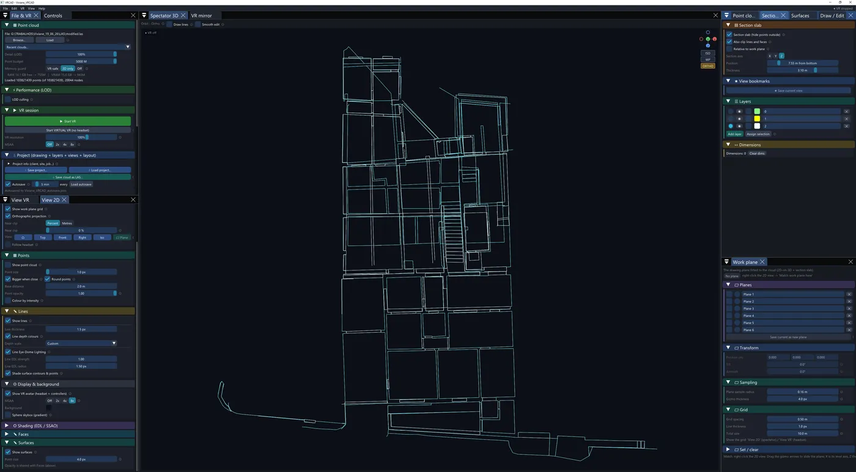Enable Relative to work plane checkbox
Screen dimensions: 856x472
point(729,49)
